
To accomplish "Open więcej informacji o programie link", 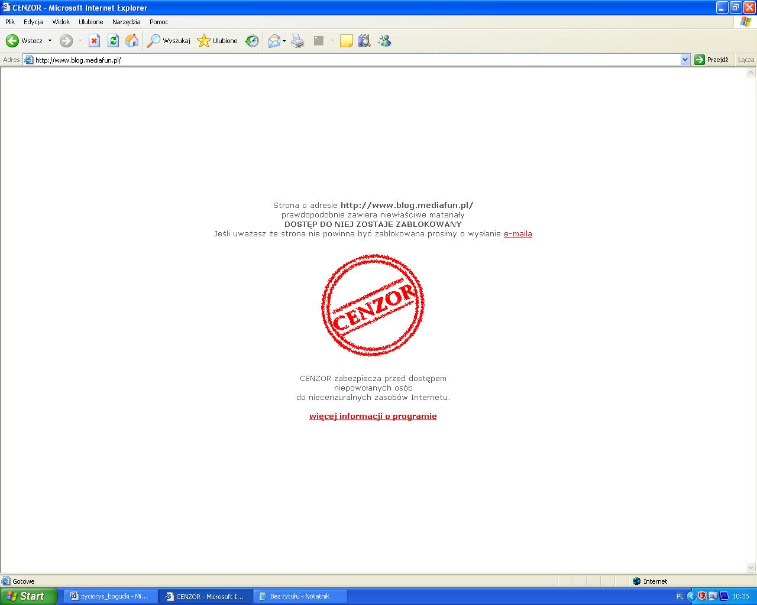I will pyautogui.click(x=373, y=417).
